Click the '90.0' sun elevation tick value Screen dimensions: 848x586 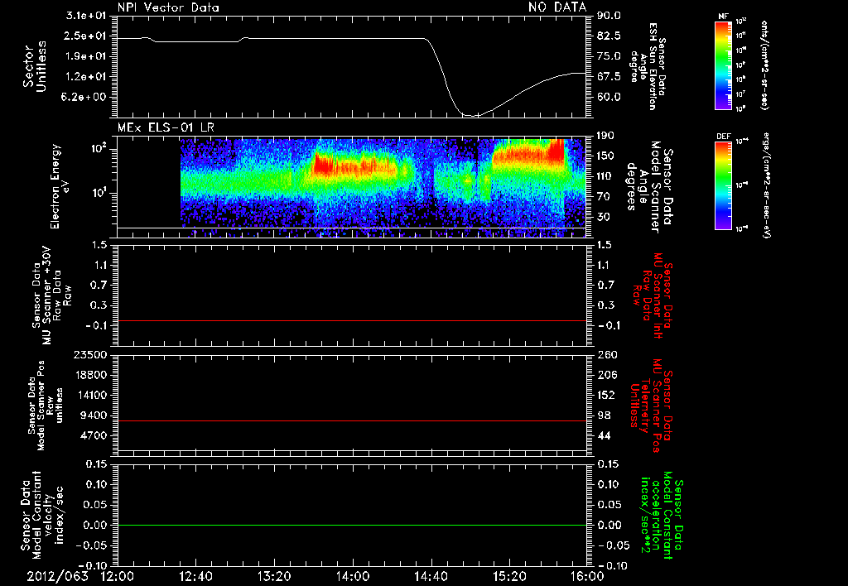[x=609, y=16]
